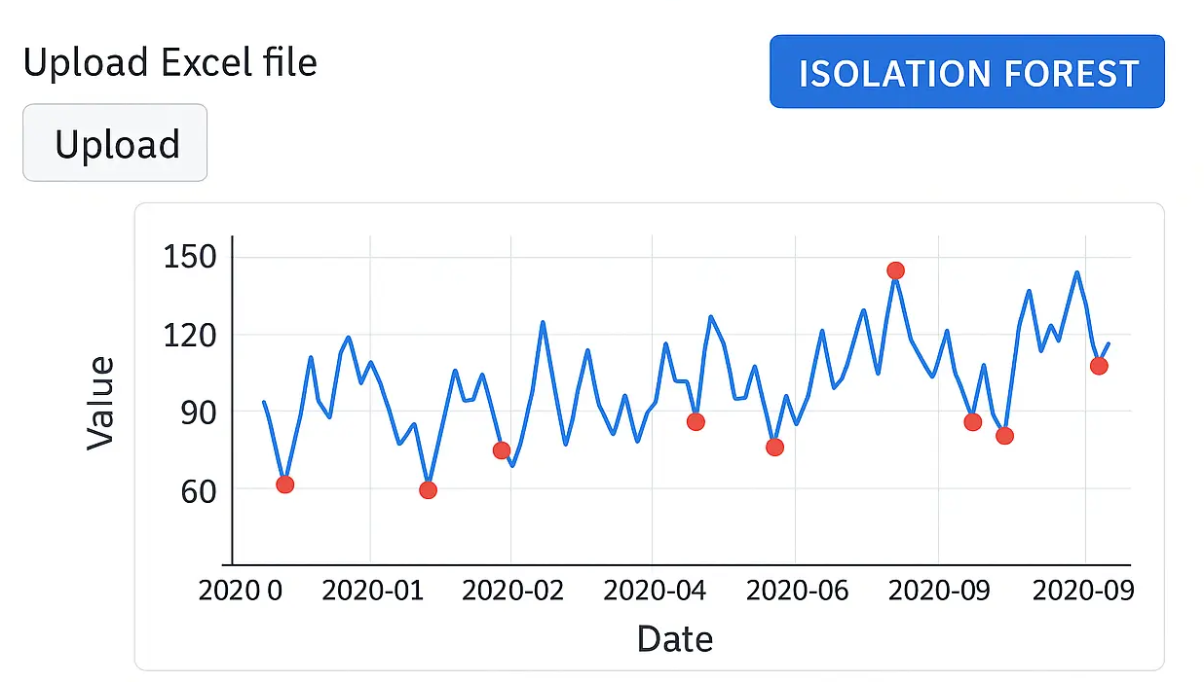Click the "Upload Excel file" label
Screen dimensions: 1204x682
[x=169, y=62]
